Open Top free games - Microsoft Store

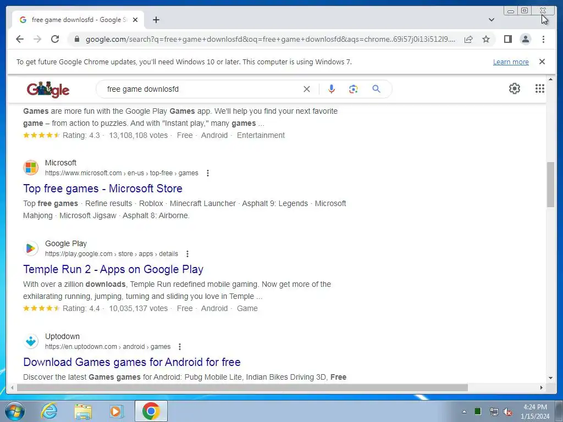103,188
